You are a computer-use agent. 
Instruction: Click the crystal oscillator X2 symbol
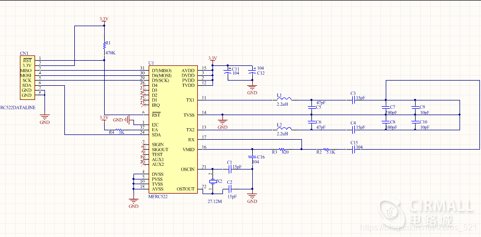pyautogui.click(x=212, y=182)
